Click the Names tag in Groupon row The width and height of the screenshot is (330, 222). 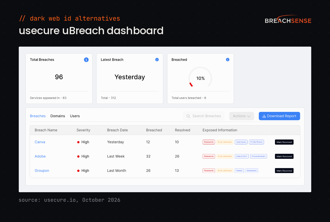(x=239, y=171)
